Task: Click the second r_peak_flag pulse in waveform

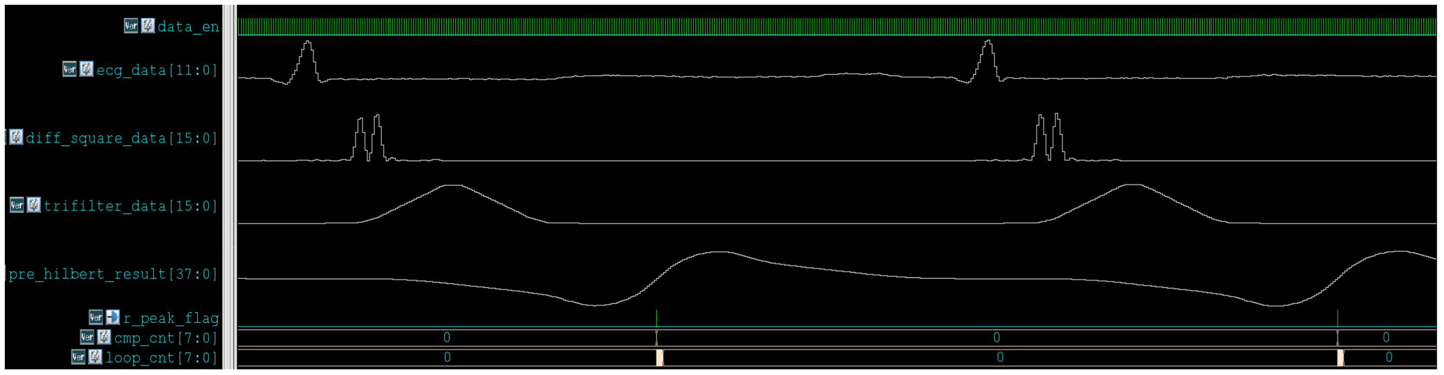Action: click(1337, 318)
